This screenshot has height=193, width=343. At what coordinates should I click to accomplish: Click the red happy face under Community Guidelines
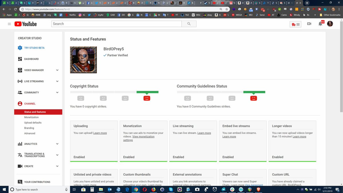254,98
